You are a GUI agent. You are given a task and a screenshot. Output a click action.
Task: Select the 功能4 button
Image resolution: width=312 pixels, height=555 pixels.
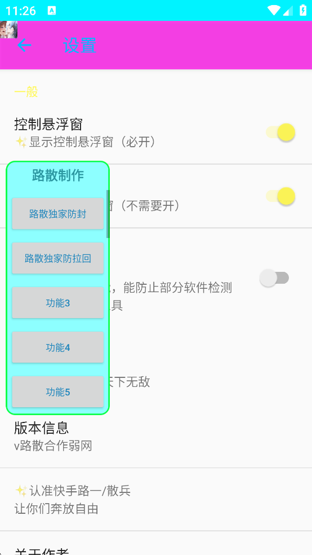pos(58,347)
